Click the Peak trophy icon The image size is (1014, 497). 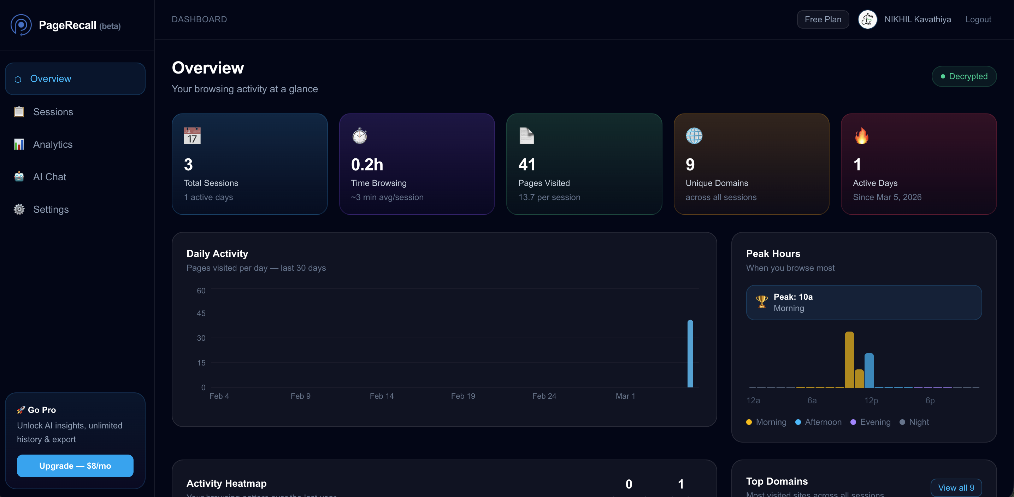coord(761,302)
